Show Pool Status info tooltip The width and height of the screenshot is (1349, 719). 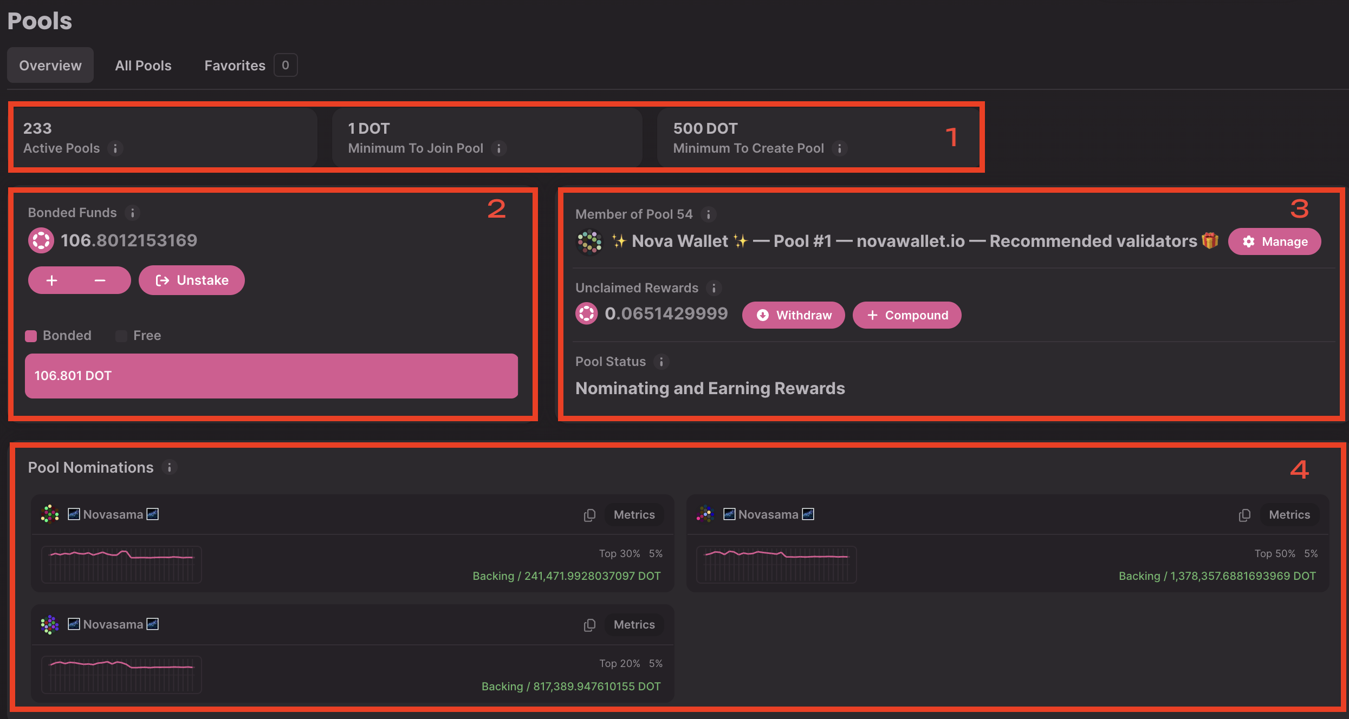coord(661,362)
